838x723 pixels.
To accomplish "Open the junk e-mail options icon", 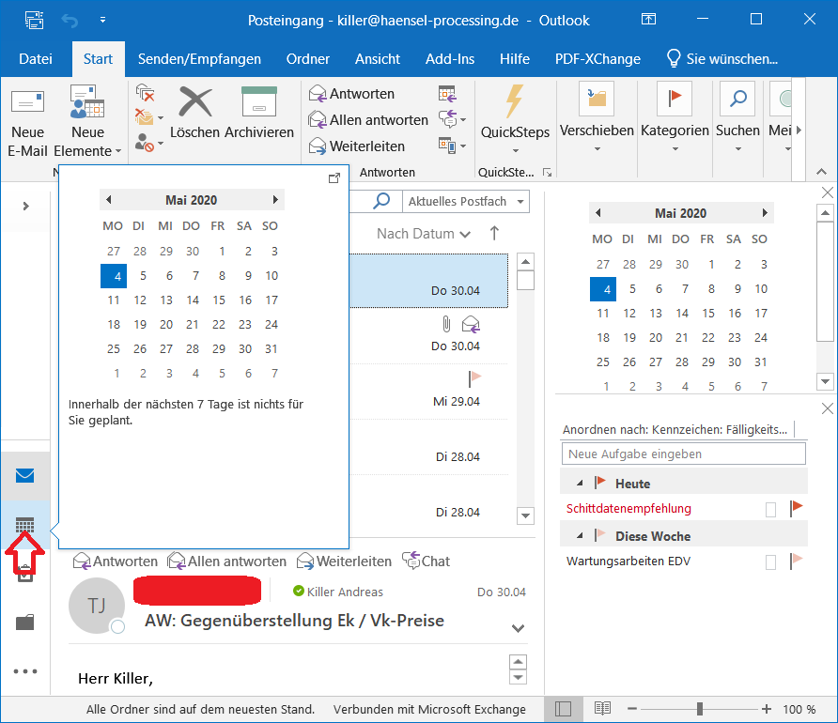I will coord(148,143).
